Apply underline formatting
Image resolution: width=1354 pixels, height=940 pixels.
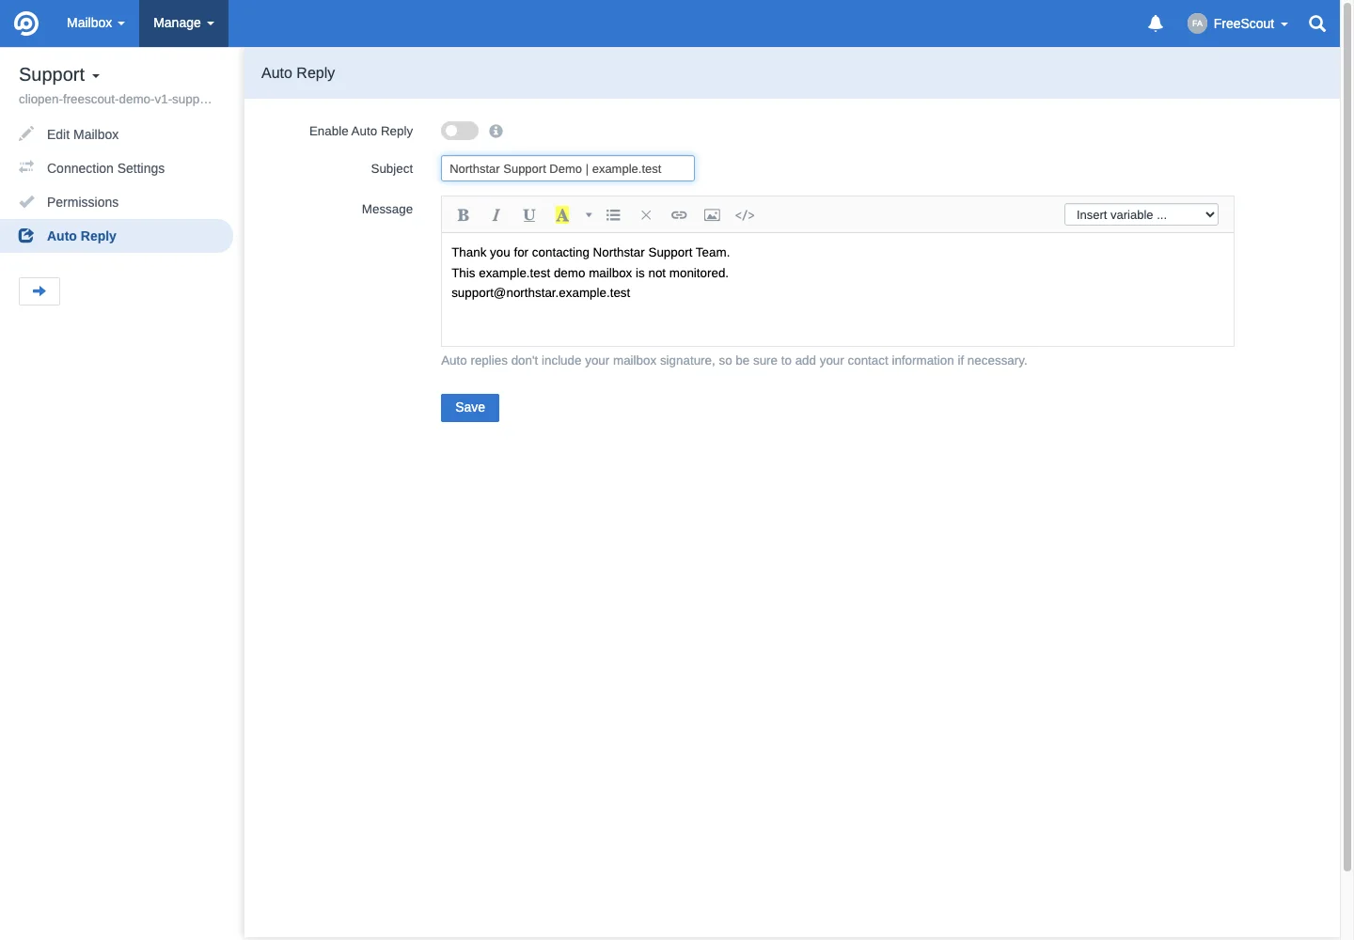tap(529, 215)
